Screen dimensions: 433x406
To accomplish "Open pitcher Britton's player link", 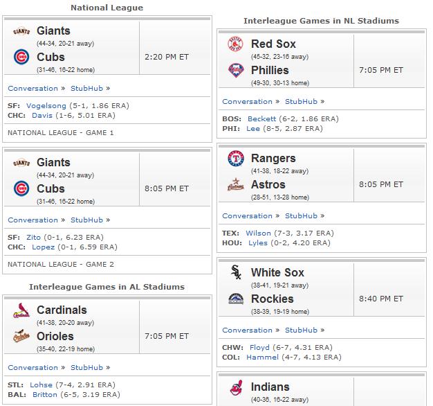I will pyautogui.click(x=45, y=395).
